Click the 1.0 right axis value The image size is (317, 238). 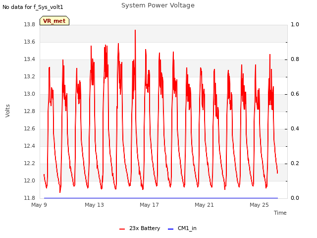coord(295,24)
